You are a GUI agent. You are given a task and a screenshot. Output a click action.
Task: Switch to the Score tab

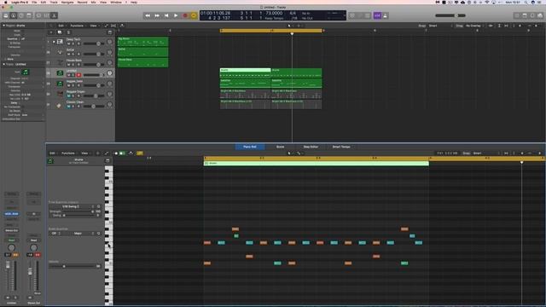[x=281, y=147]
